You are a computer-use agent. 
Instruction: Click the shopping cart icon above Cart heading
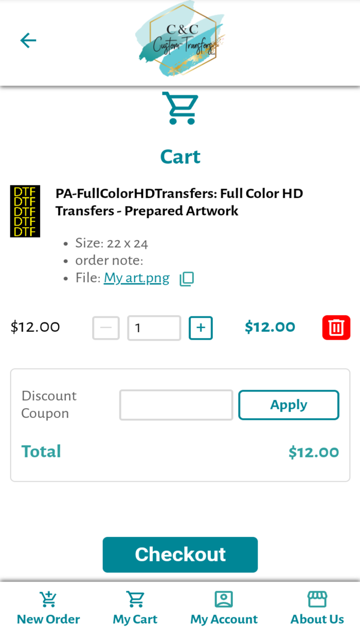(x=180, y=108)
